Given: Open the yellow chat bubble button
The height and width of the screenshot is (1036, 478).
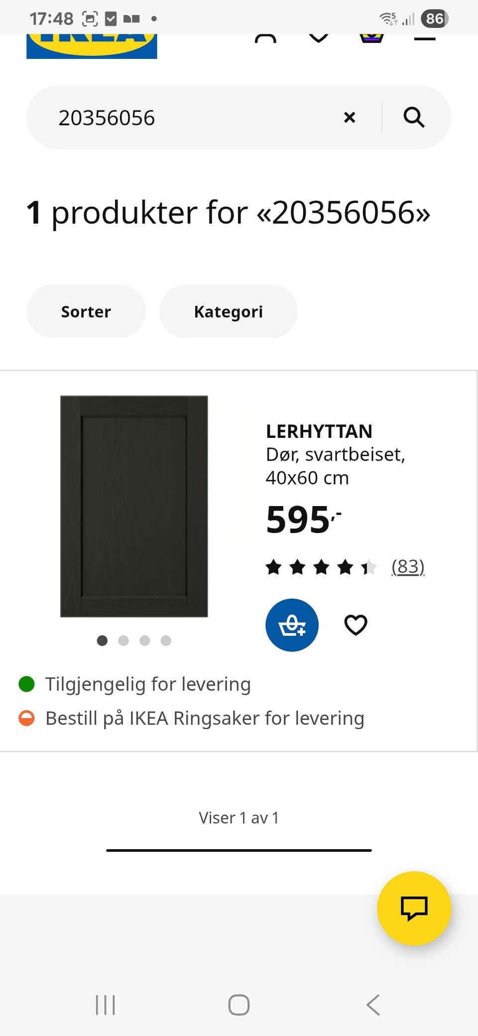Looking at the screenshot, I should click(414, 908).
